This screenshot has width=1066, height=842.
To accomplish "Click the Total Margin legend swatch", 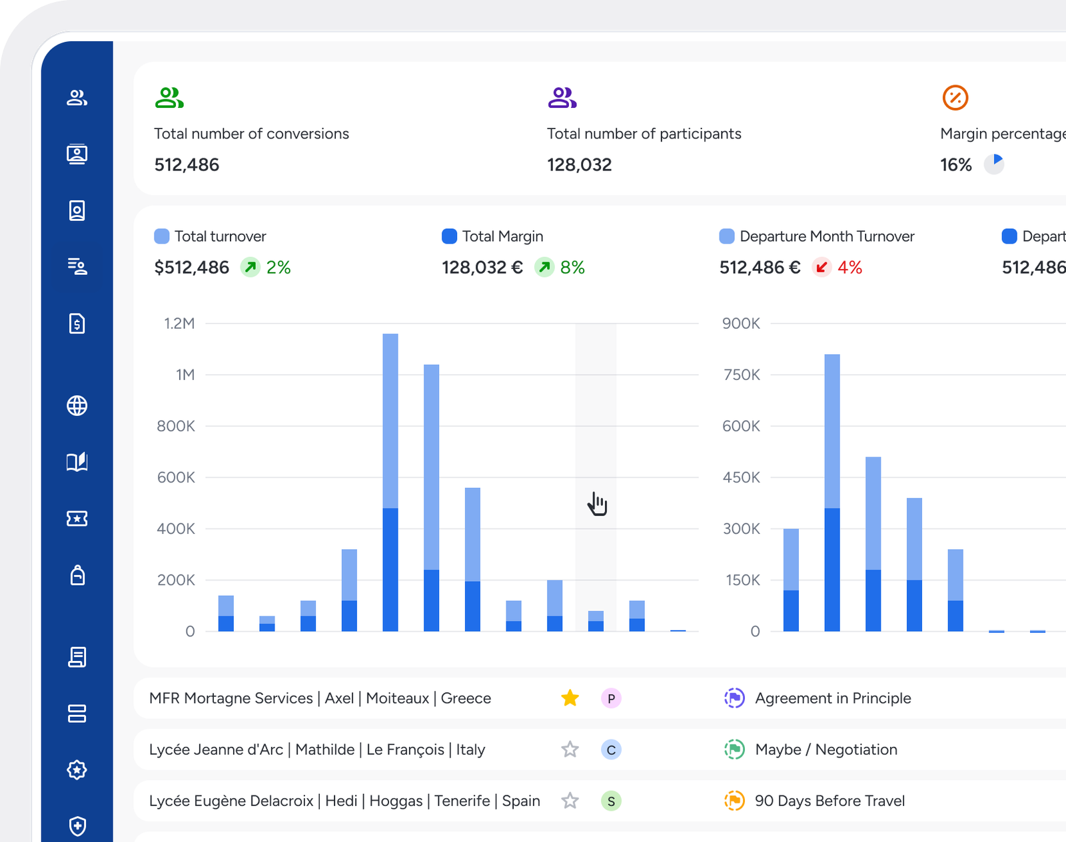I will (449, 236).
